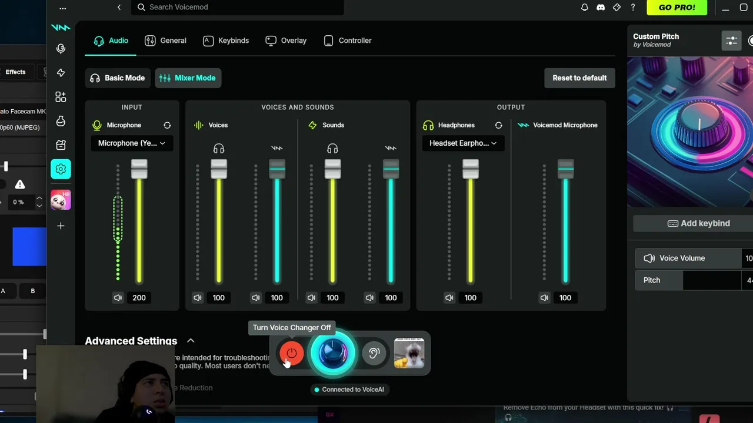The image size is (753, 423).
Task: Click the GO PRO! button
Action: pyautogui.click(x=677, y=8)
